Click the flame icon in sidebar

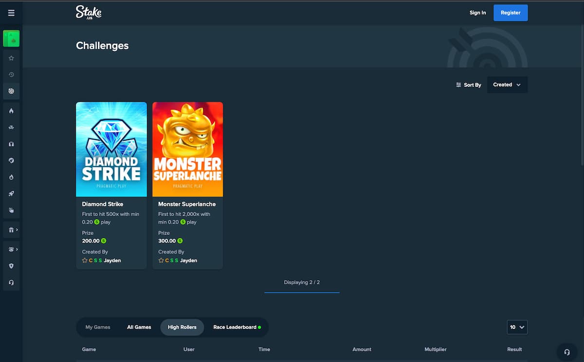[11, 111]
